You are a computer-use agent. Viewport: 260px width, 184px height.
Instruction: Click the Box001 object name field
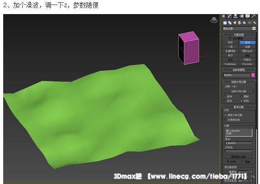point(237,75)
